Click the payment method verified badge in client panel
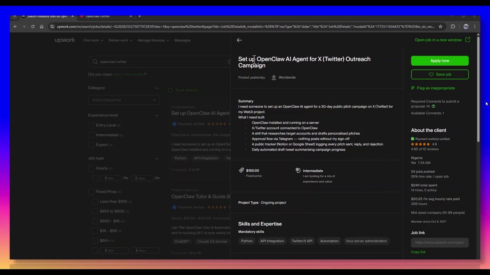 click(413, 139)
